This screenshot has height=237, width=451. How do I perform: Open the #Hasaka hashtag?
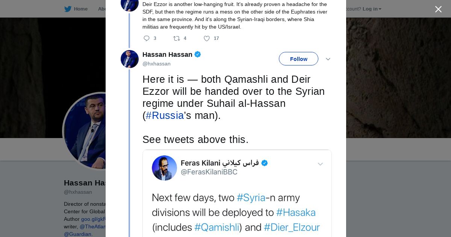tap(296, 213)
